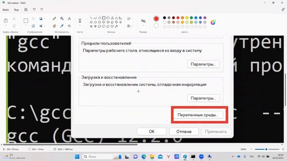287x161 pixels.
Task: Select the Magnifier tool
Action: 69,26
